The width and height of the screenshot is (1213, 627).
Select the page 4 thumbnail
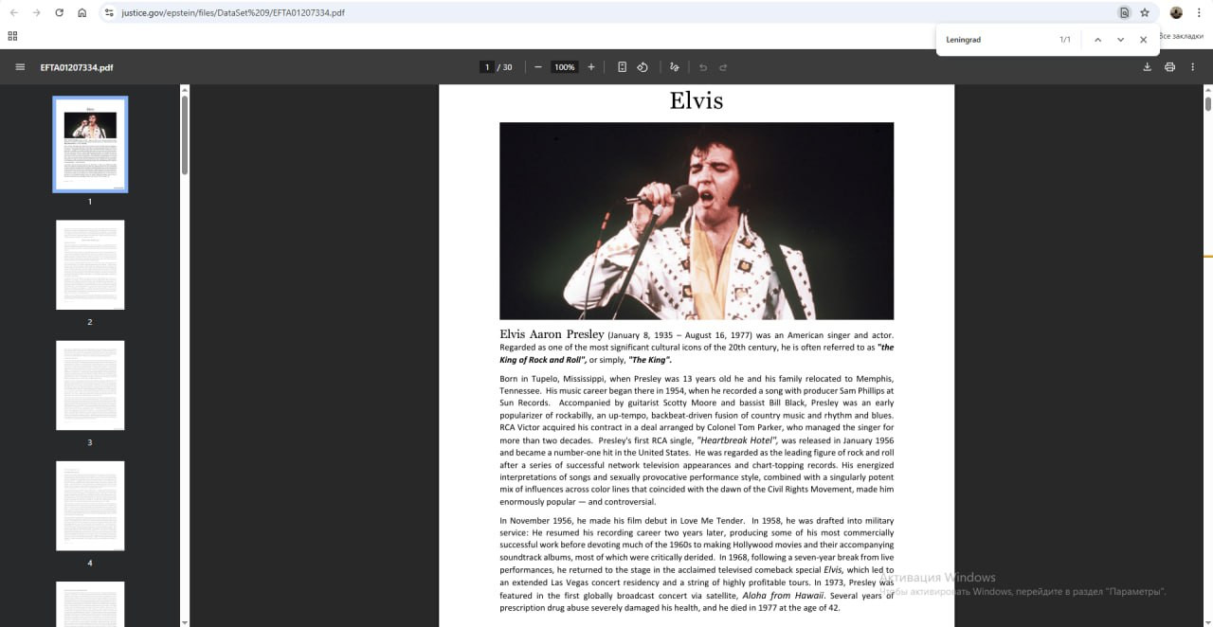(x=90, y=506)
